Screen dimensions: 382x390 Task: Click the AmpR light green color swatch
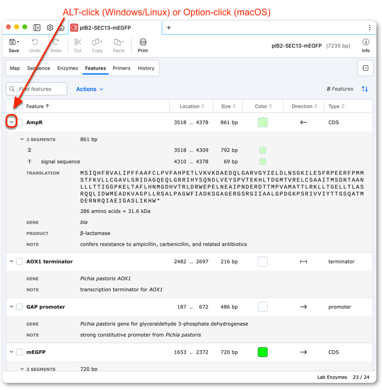262,122
